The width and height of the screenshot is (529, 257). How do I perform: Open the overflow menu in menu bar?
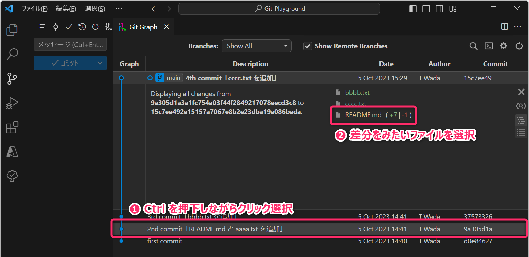(x=119, y=9)
